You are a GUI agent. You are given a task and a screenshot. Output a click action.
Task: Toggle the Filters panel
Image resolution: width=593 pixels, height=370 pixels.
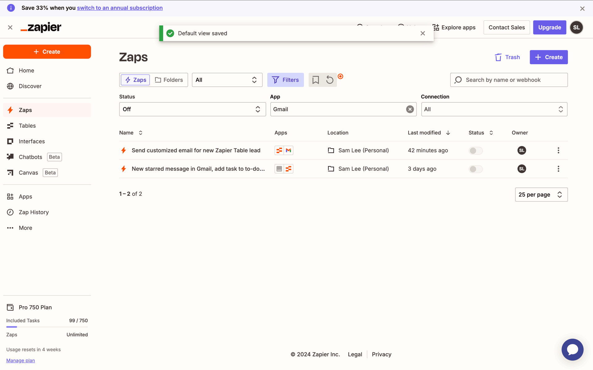pyautogui.click(x=285, y=80)
